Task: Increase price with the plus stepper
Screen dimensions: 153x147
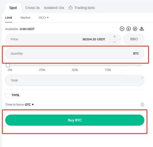Action: tap(115, 37)
